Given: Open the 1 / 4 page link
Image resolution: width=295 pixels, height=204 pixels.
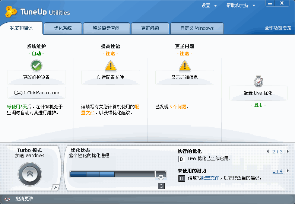Looking at the screenshot, I should pyautogui.click(x=277, y=171).
